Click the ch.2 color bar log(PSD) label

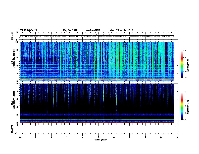(x=188, y=107)
